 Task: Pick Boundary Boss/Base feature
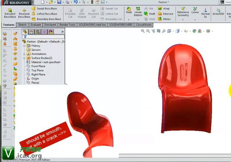pyautogui.click(x=46, y=19)
